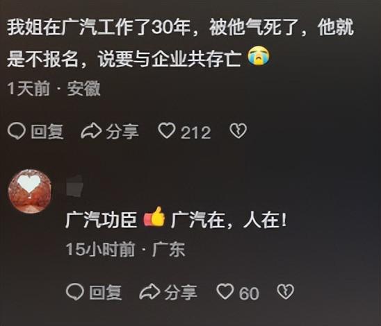Click the reply bubble icon on the Guangdong comment
Screen dimensions: 381x326
tap(75, 291)
